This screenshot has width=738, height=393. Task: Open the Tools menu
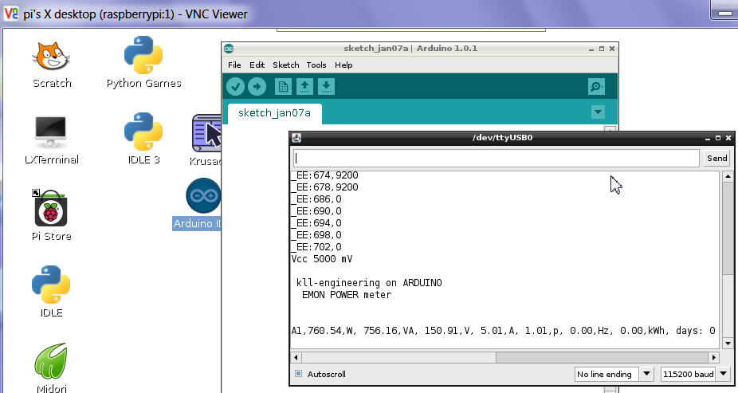coord(316,65)
